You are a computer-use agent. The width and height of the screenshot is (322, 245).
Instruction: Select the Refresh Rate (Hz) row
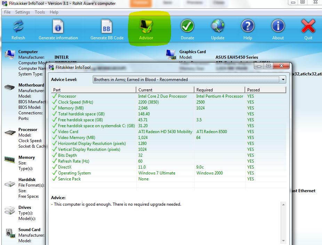[168, 161]
